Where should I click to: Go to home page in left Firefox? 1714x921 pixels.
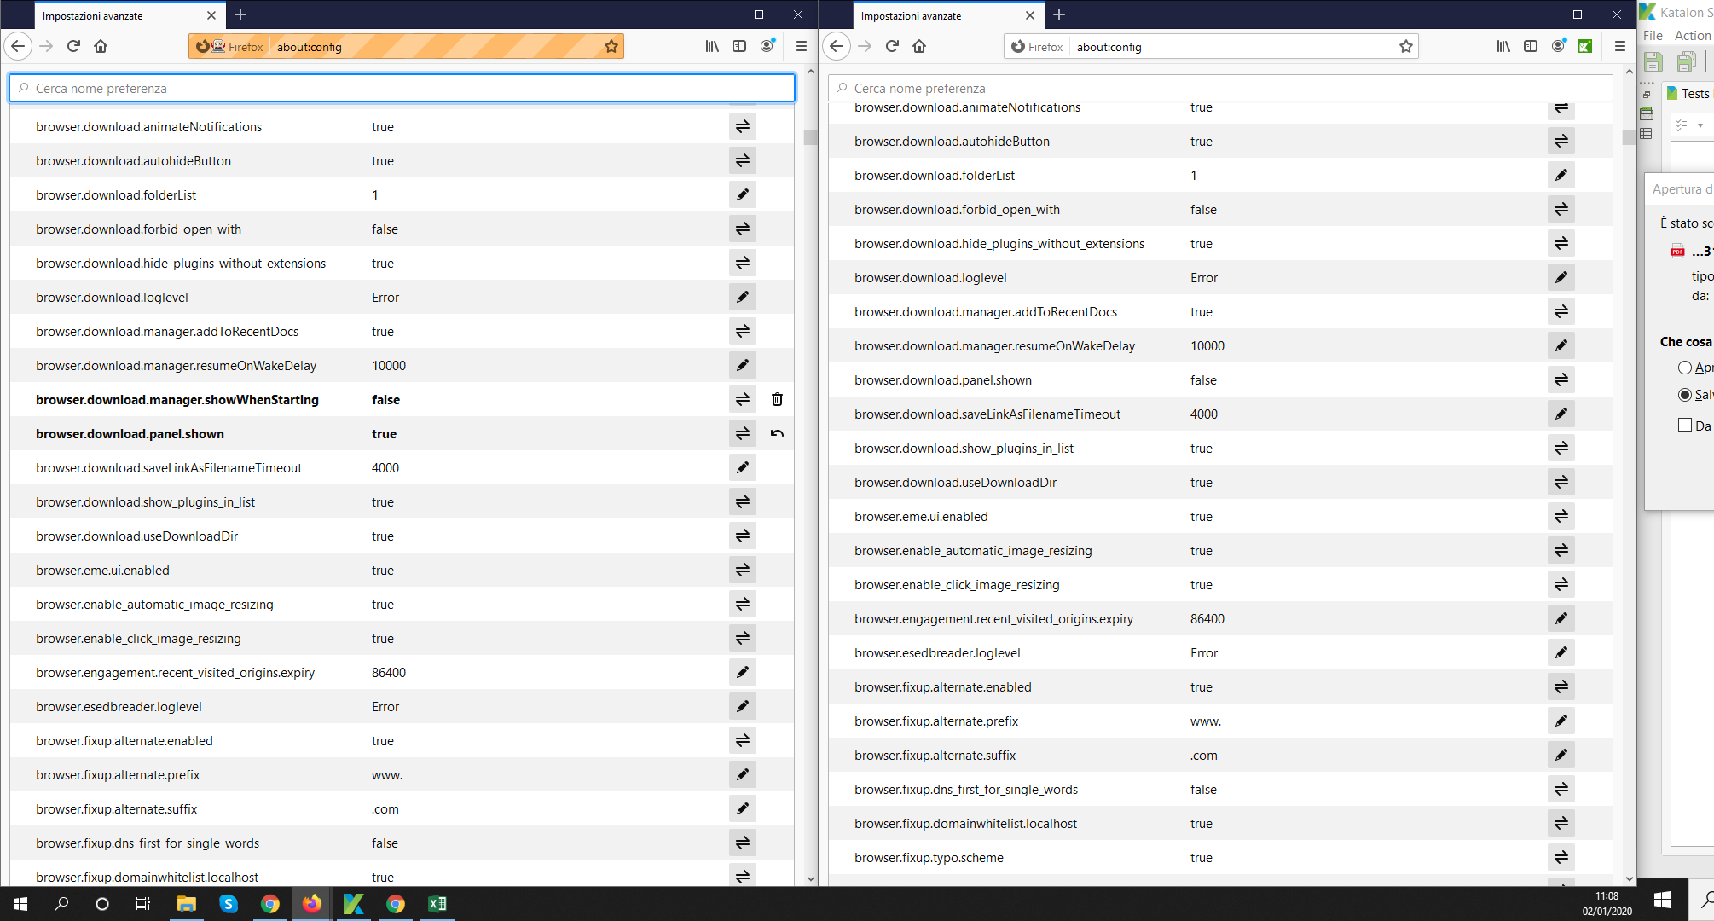101,47
